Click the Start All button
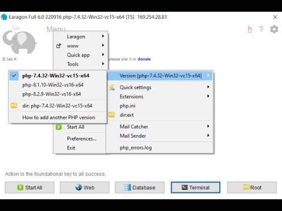 pos(29,188)
